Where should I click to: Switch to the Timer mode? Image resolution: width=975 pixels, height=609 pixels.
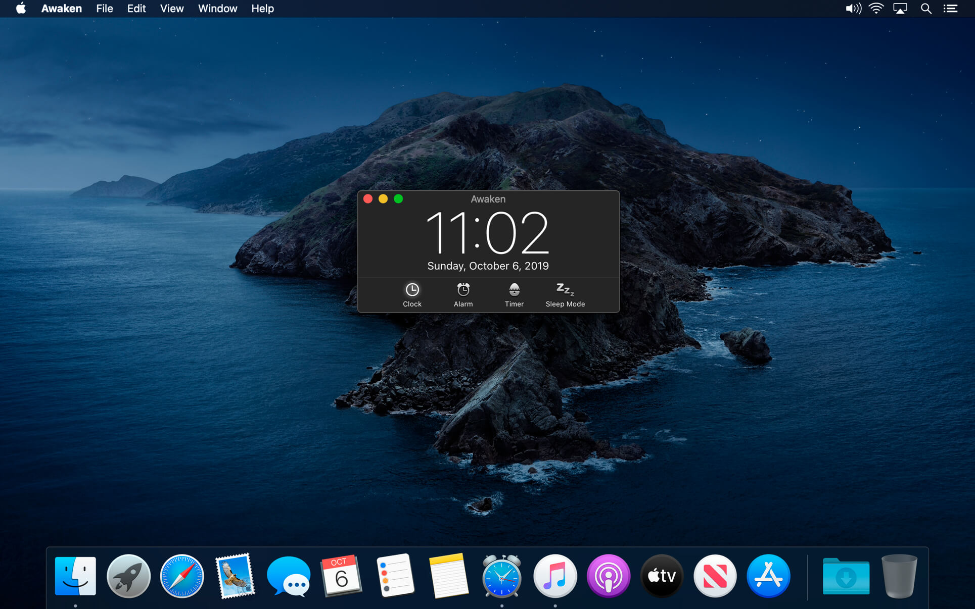(514, 290)
